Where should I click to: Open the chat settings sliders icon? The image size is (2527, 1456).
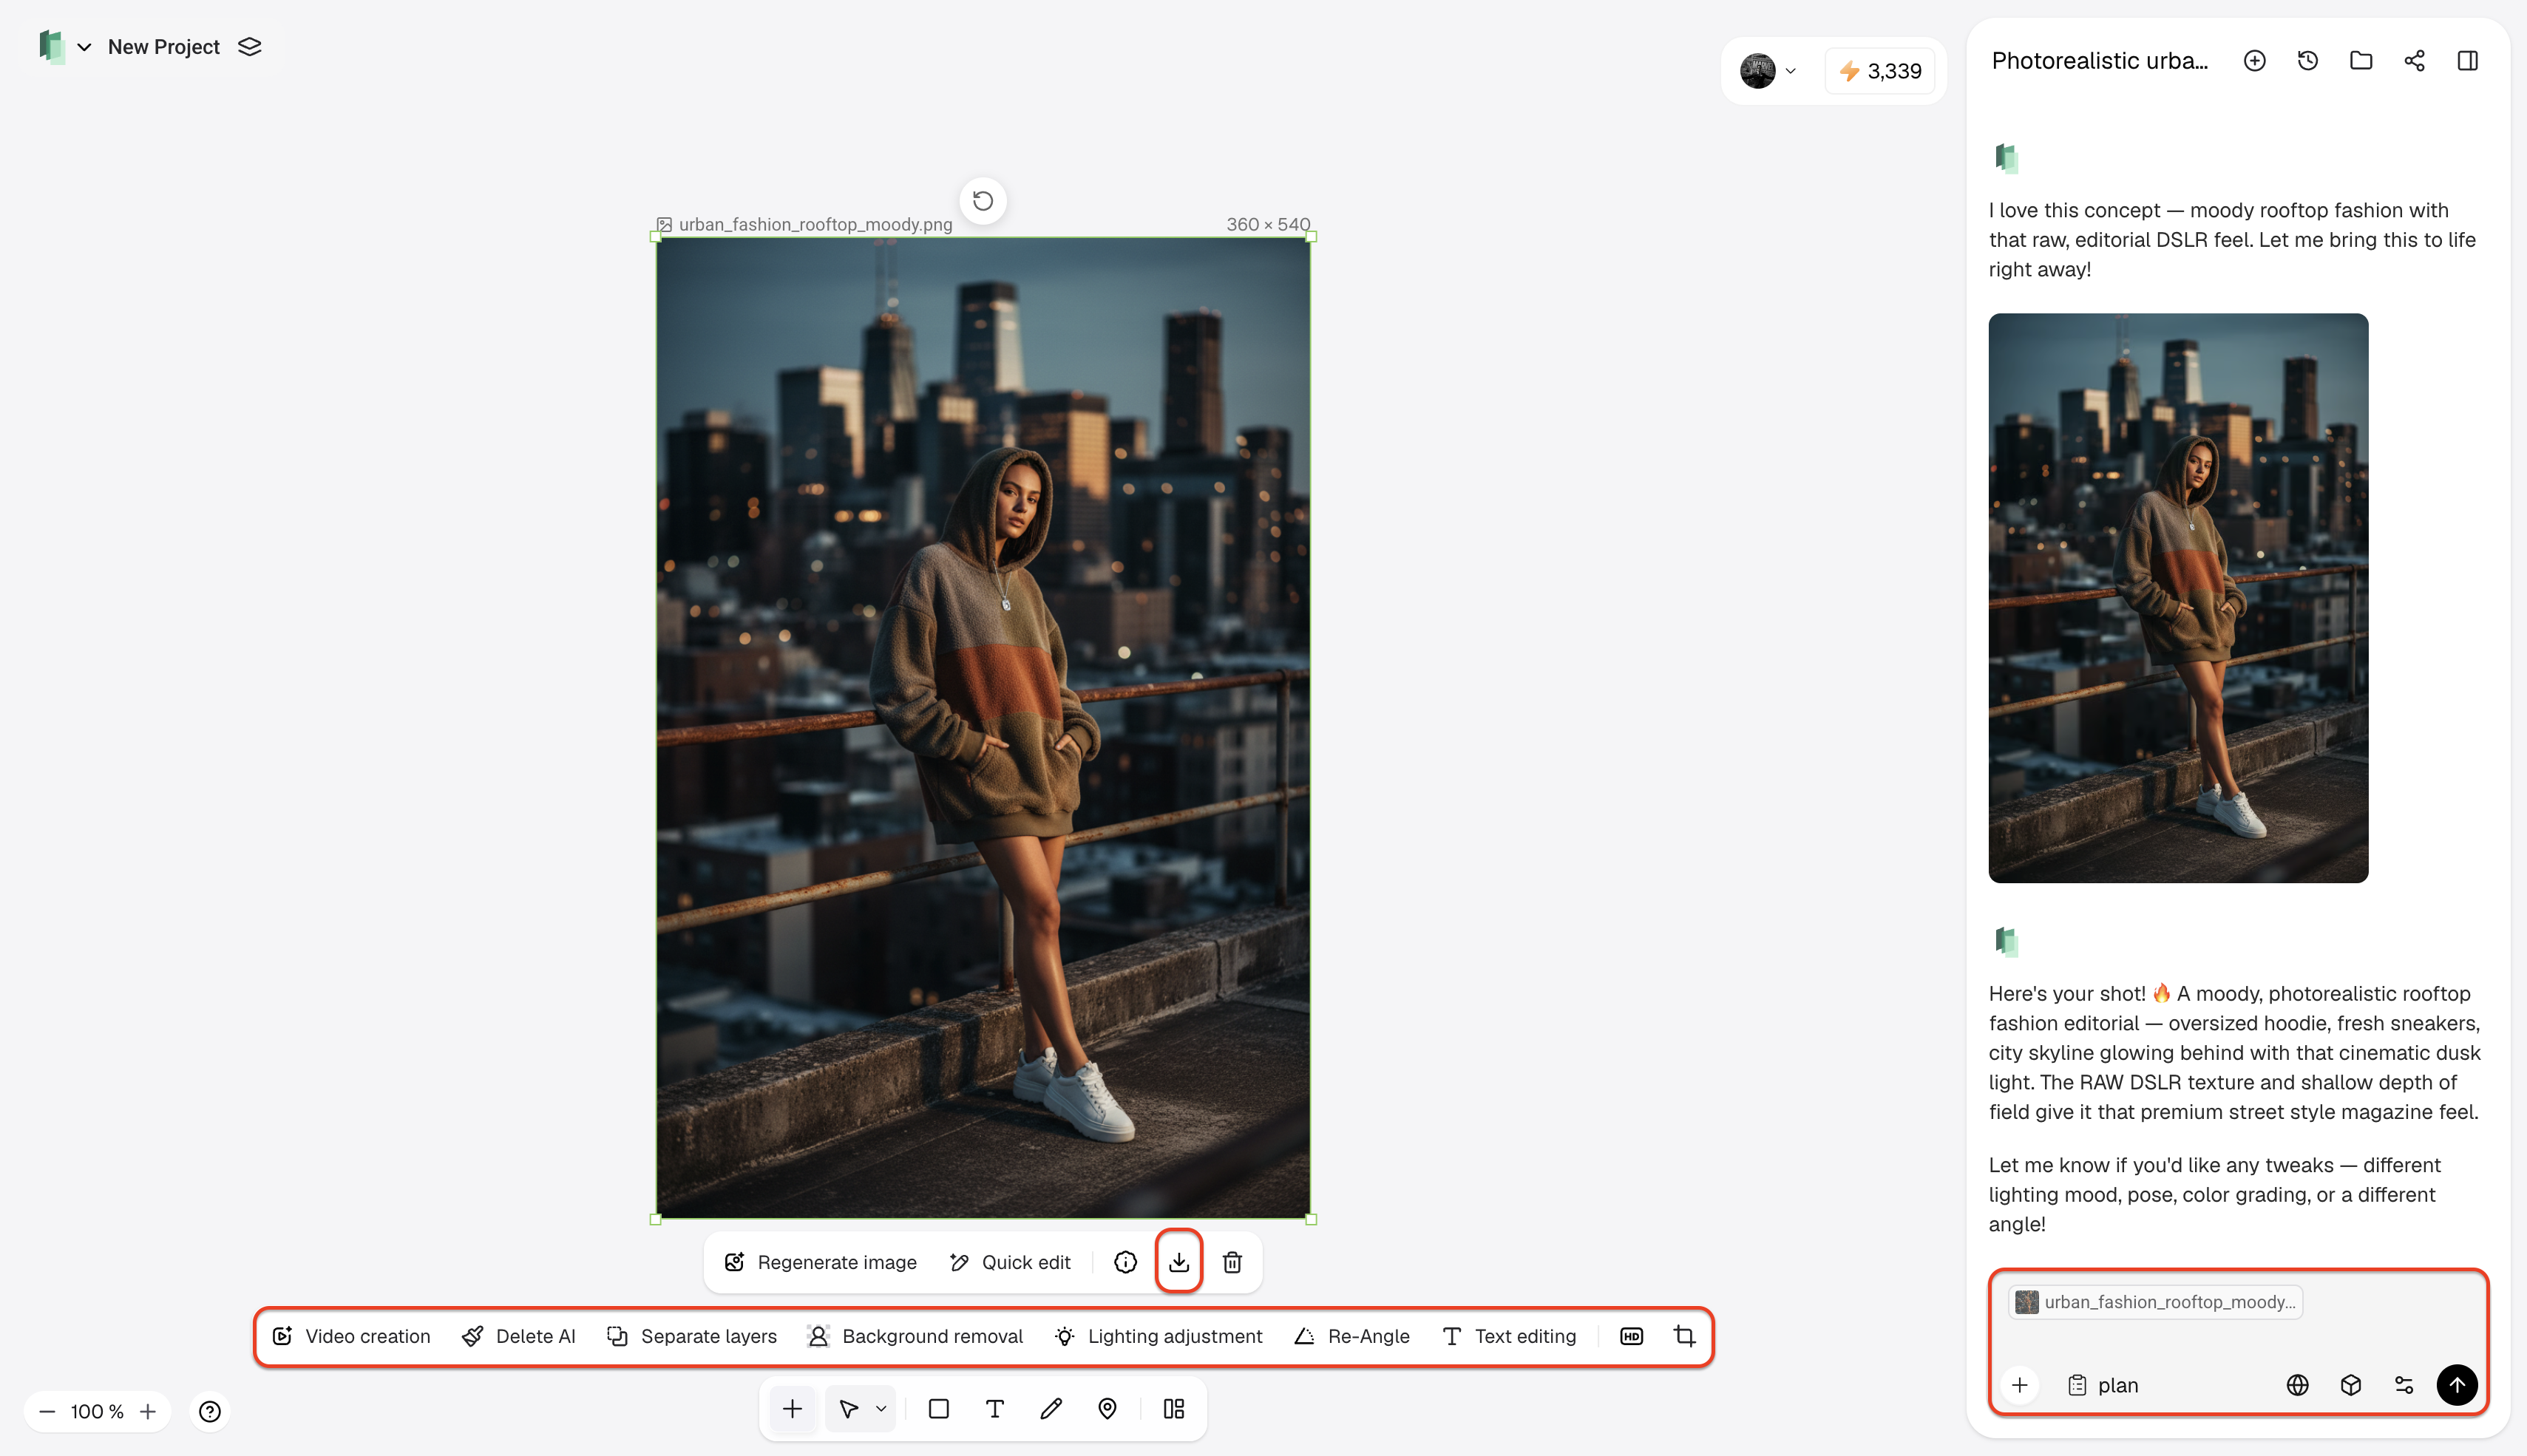2404,1385
